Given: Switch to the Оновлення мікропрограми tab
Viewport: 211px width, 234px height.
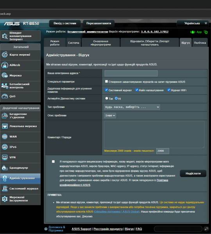Looking at the screenshot, I should pos(101,43).
